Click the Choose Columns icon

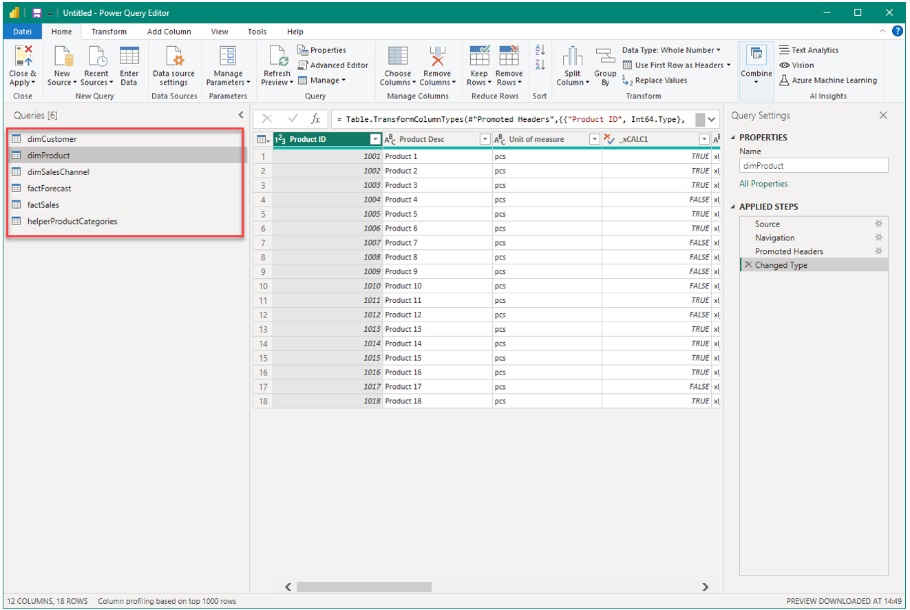click(x=397, y=56)
